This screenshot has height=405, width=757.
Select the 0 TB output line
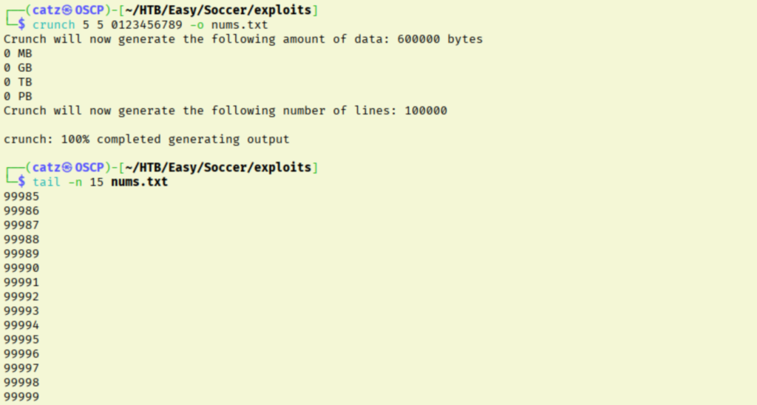[x=18, y=82]
